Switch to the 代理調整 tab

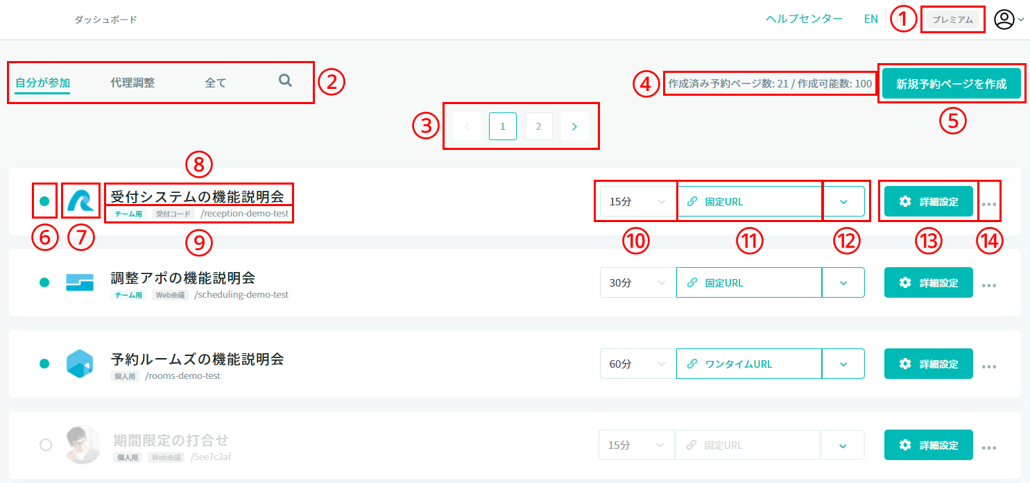(x=132, y=83)
